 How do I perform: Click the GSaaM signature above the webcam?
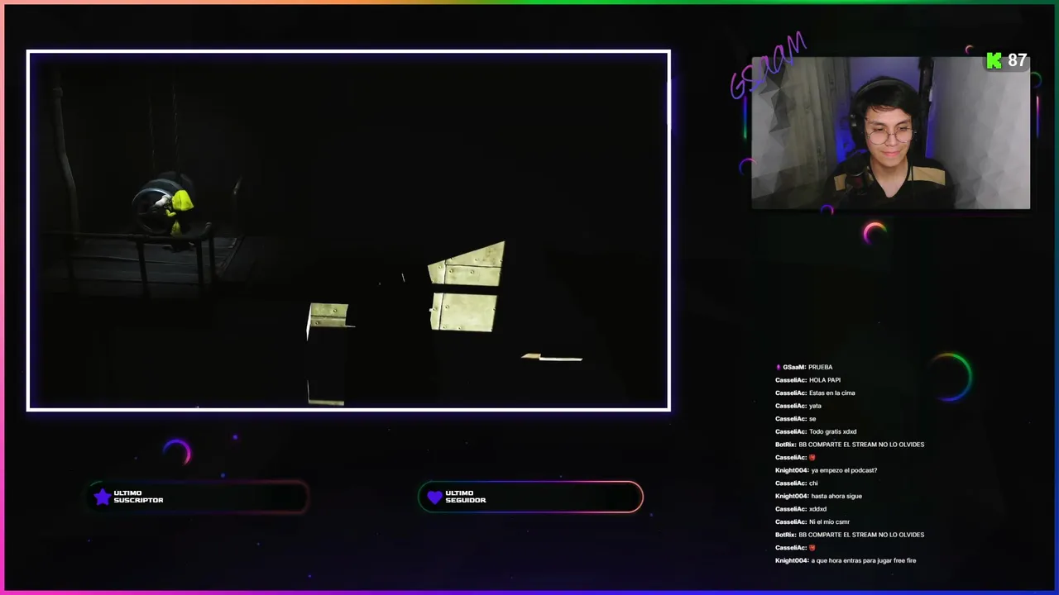click(x=767, y=66)
